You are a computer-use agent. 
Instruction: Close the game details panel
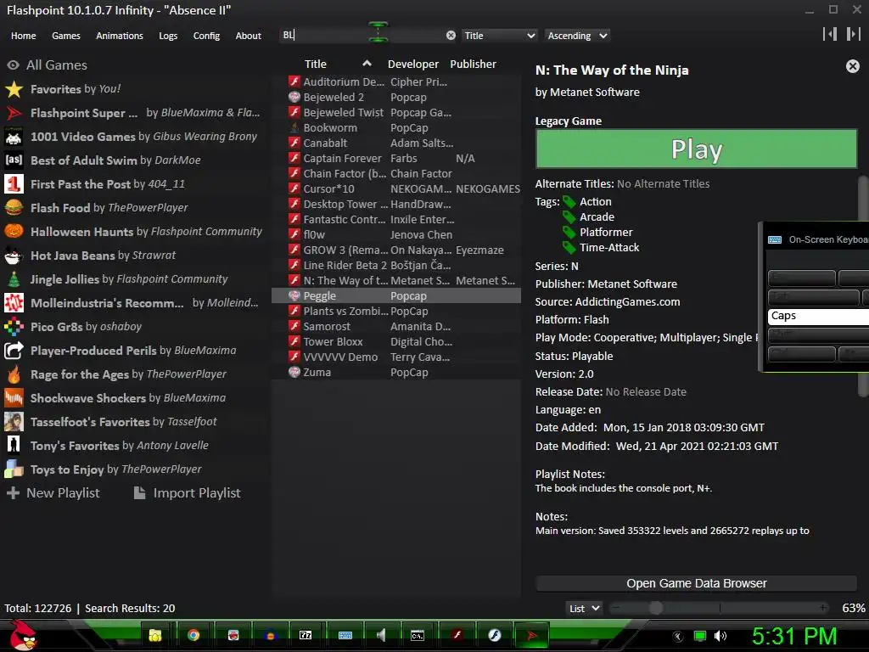pyautogui.click(x=852, y=66)
